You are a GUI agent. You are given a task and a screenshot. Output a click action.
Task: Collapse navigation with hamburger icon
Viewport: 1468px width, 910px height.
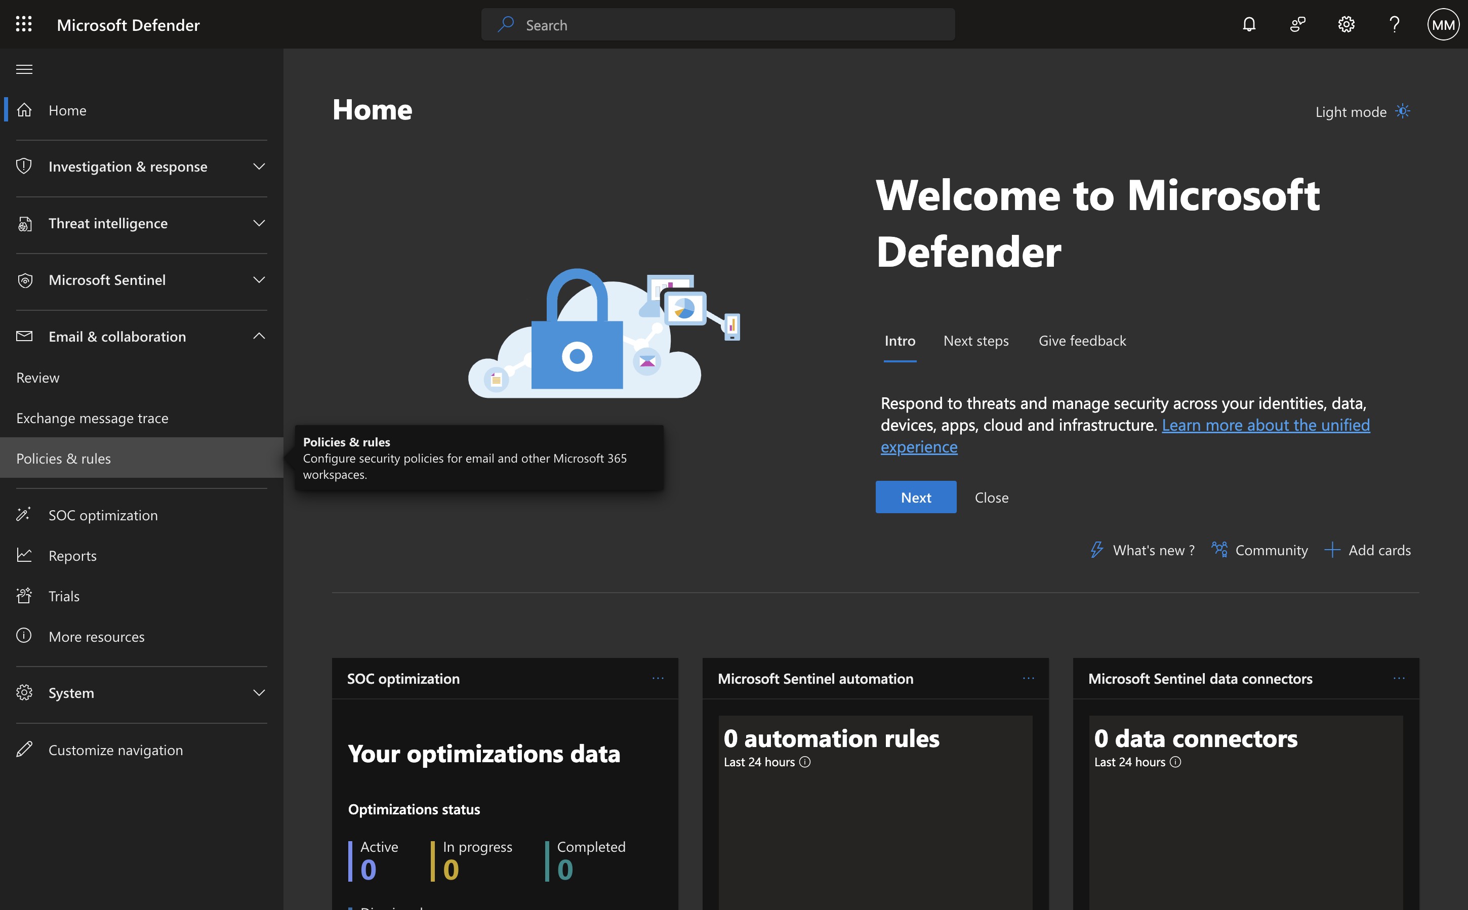(24, 69)
